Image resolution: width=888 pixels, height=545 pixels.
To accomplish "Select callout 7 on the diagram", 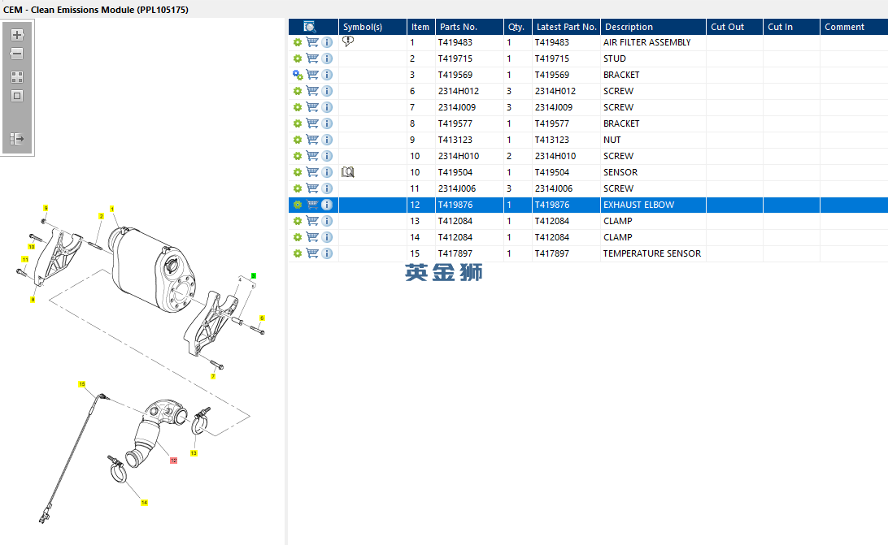I will (x=213, y=376).
